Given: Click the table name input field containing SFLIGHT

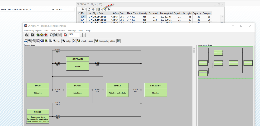Looking at the screenshot, I should pos(63,10).
